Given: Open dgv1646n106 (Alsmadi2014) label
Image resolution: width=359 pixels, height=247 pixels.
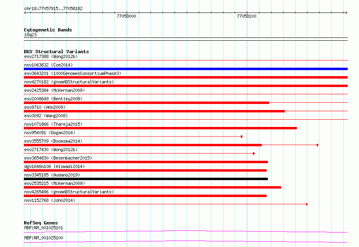Looking at the screenshot, I should point(54,166).
